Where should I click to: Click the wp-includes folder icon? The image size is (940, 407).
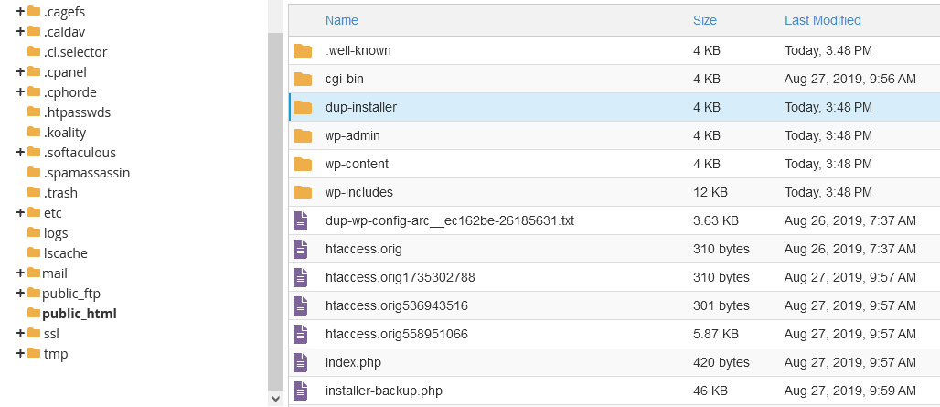(303, 192)
